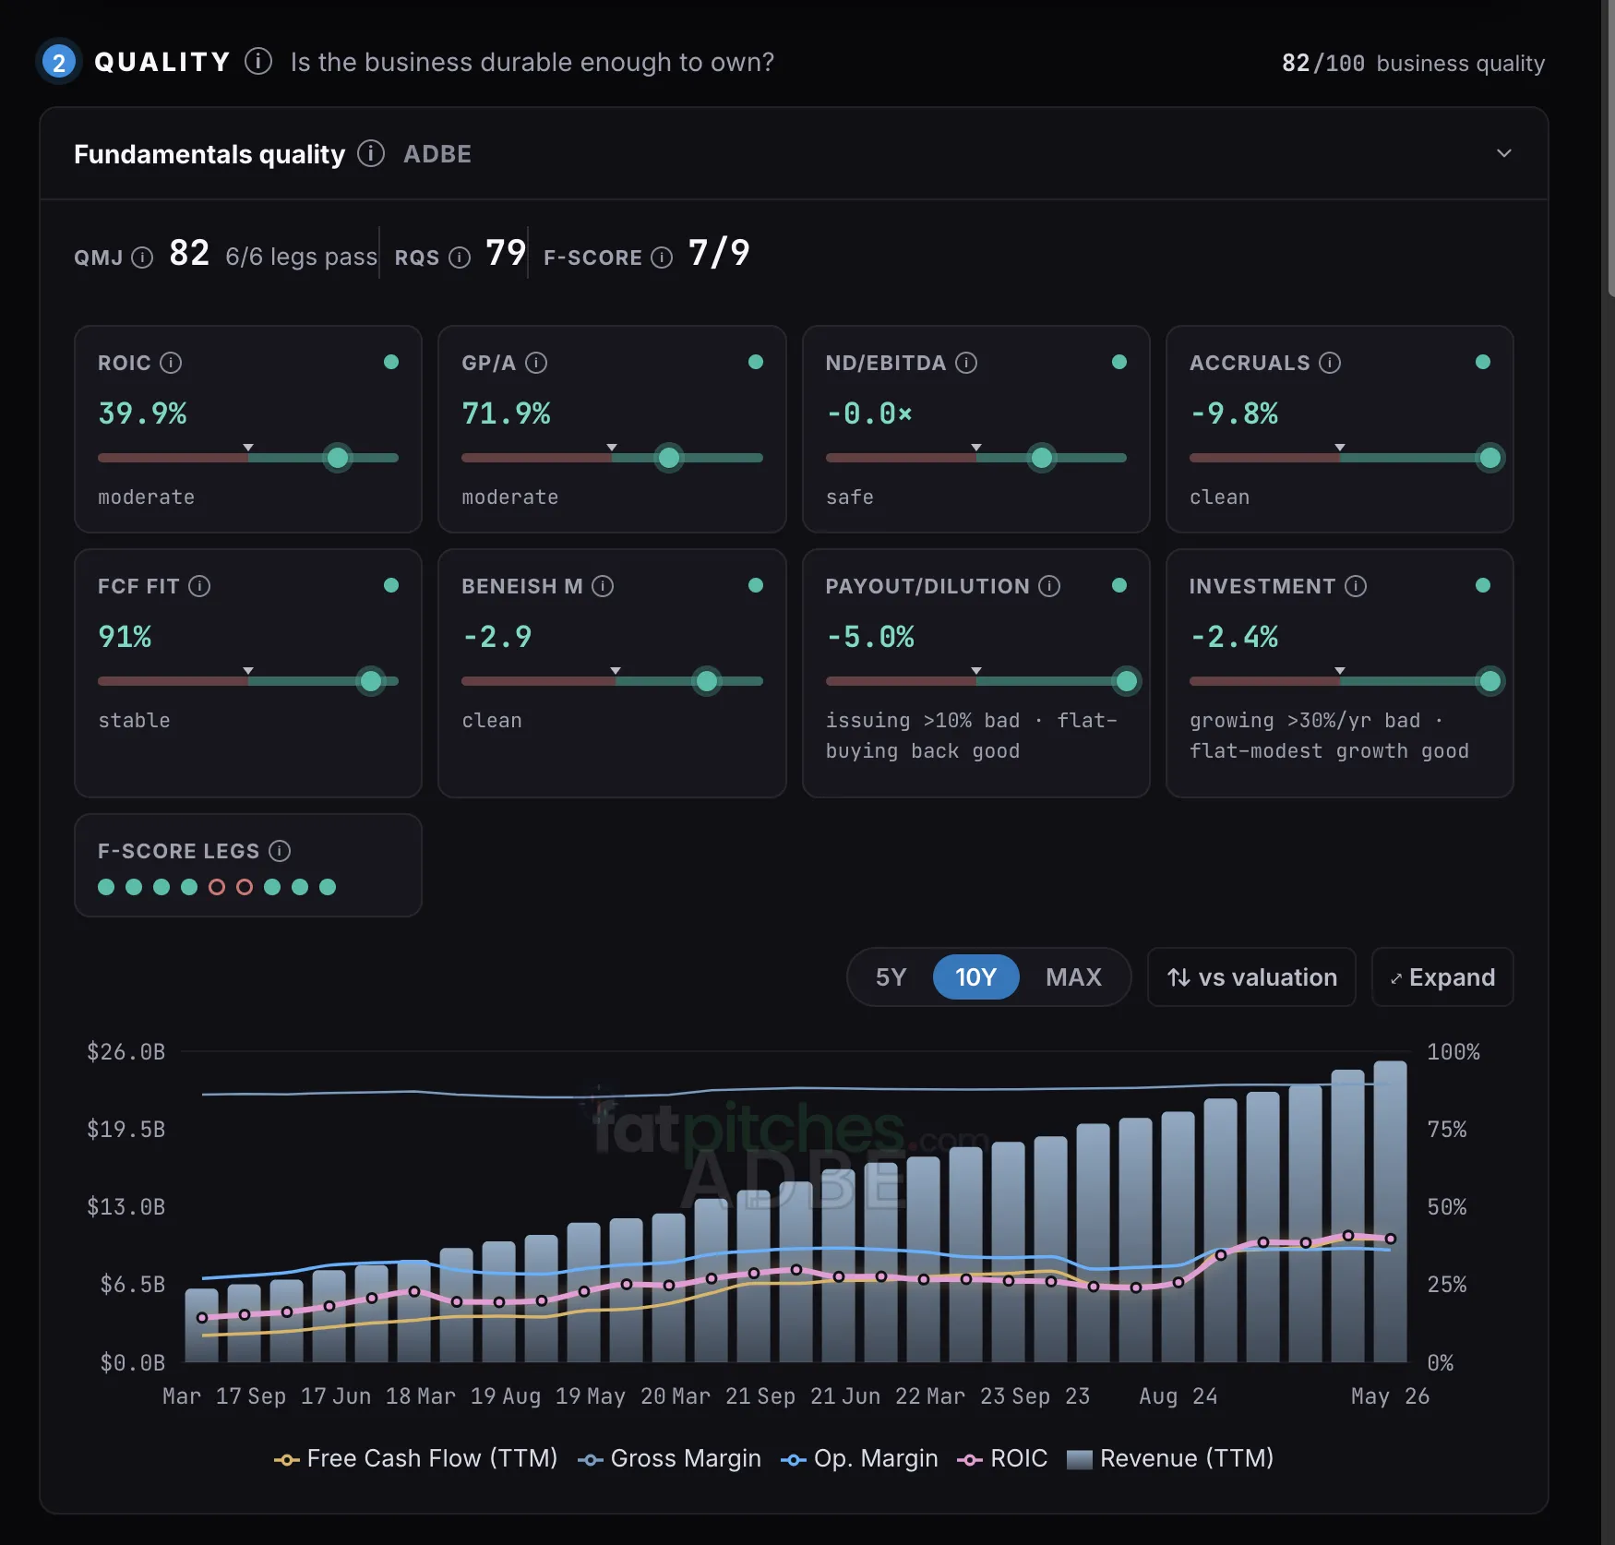Image resolution: width=1615 pixels, height=1545 pixels.
Task: Click the info icon next to QUALITY heading
Action: 258,62
